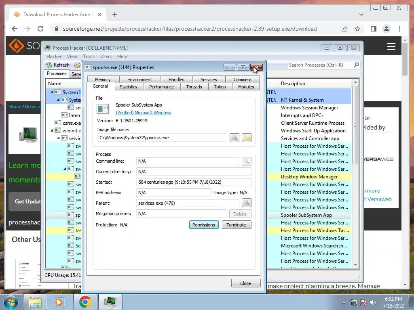This screenshot has height=310, width=414.
Task: Click Search Processes input field
Action: click(320, 65)
